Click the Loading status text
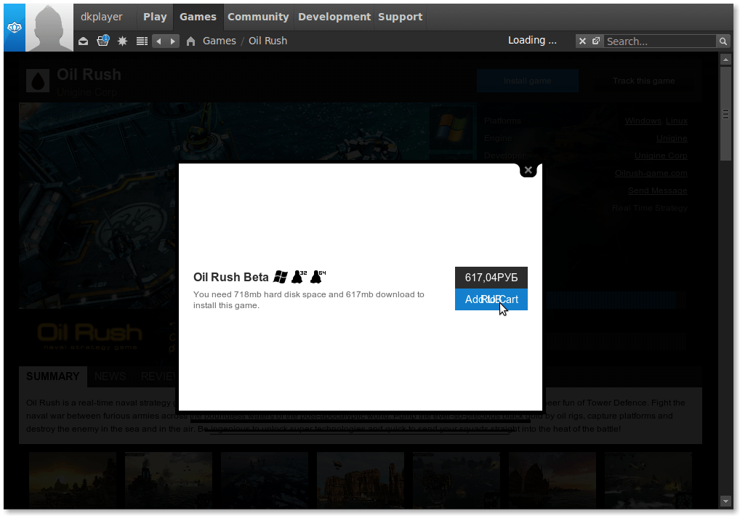 click(532, 41)
